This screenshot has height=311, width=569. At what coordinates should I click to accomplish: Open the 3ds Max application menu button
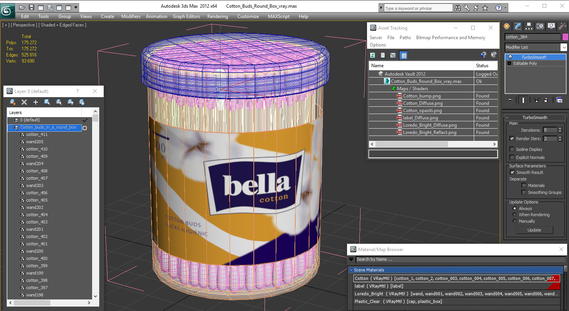coord(8,10)
